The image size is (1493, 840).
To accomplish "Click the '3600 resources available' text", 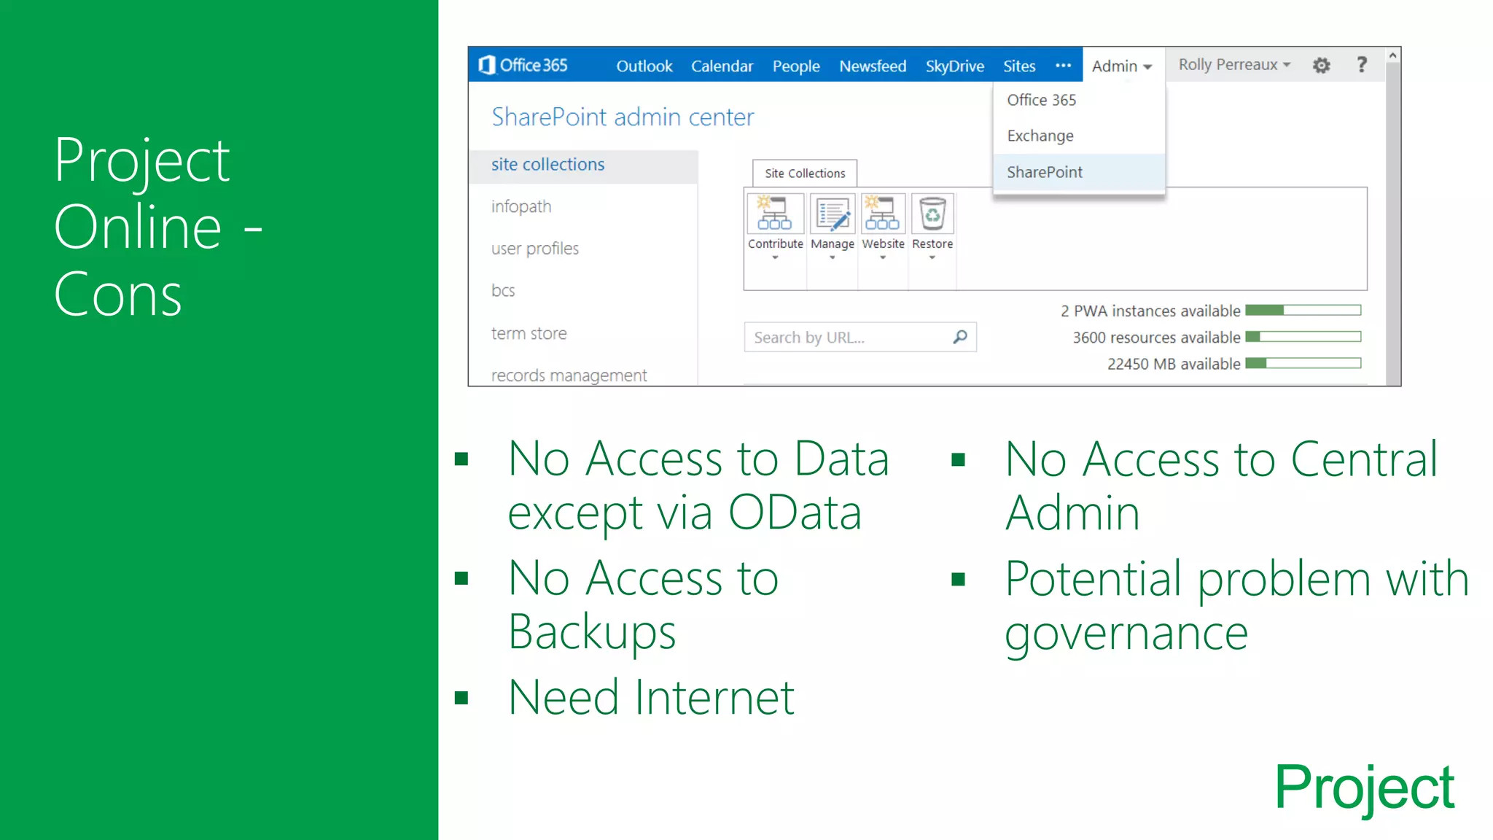I will pos(1156,338).
